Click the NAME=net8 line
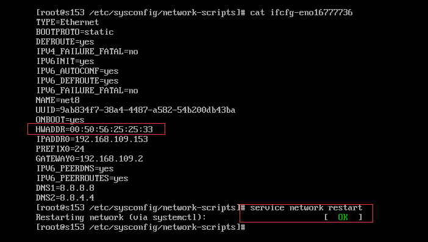This screenshot has height=242, width=428. click(57, 100)
